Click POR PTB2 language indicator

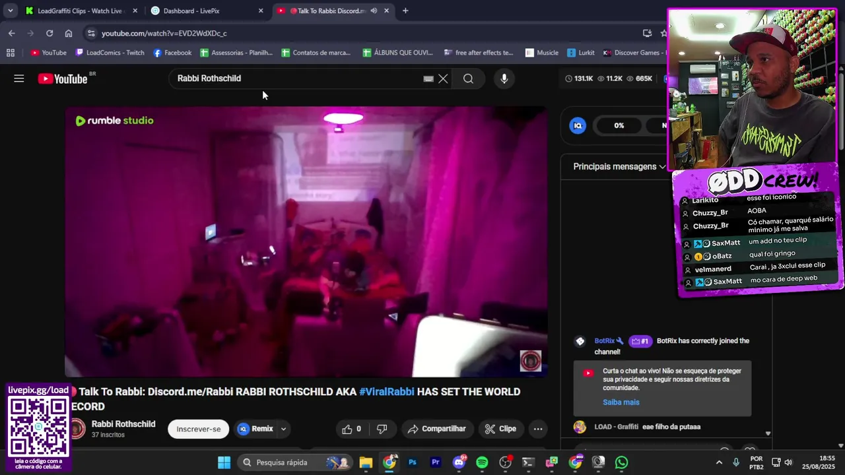pyautogui.click(x=757, y=462)
